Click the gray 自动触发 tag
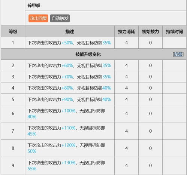 point(60,18)
